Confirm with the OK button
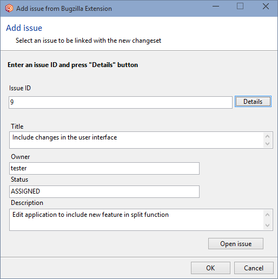This screenshot has width=278, height=279. [210, 268]
